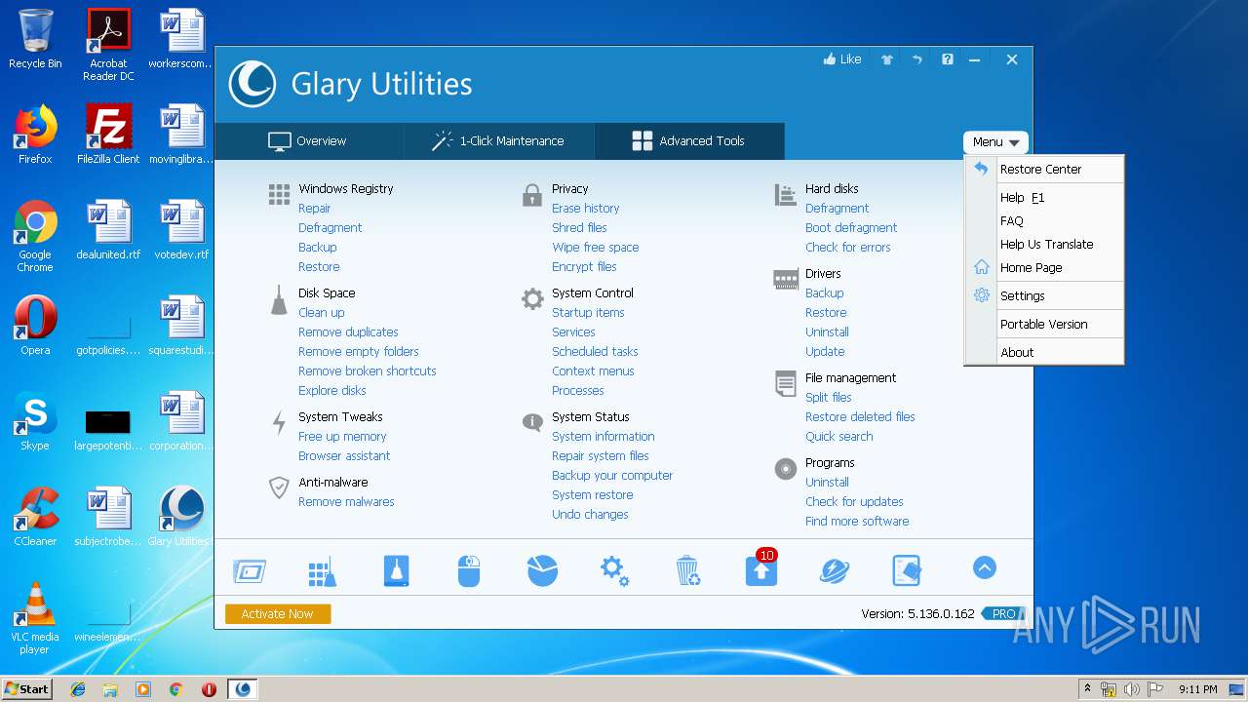Viewport: 1248px width, 702px height.
Task: Open the update arrow icon with badge 10
Action: point(761,568)
